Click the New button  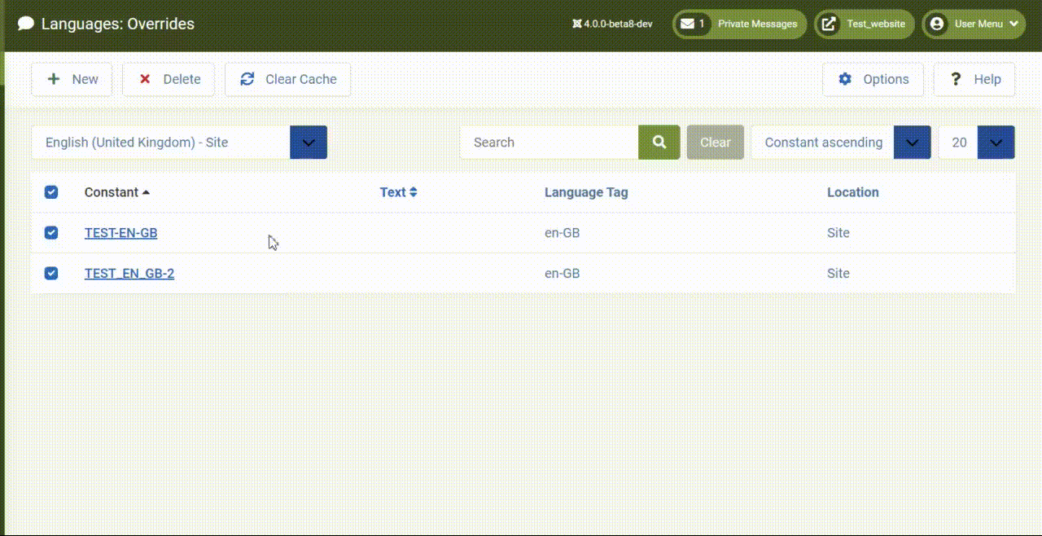point(72,79)
